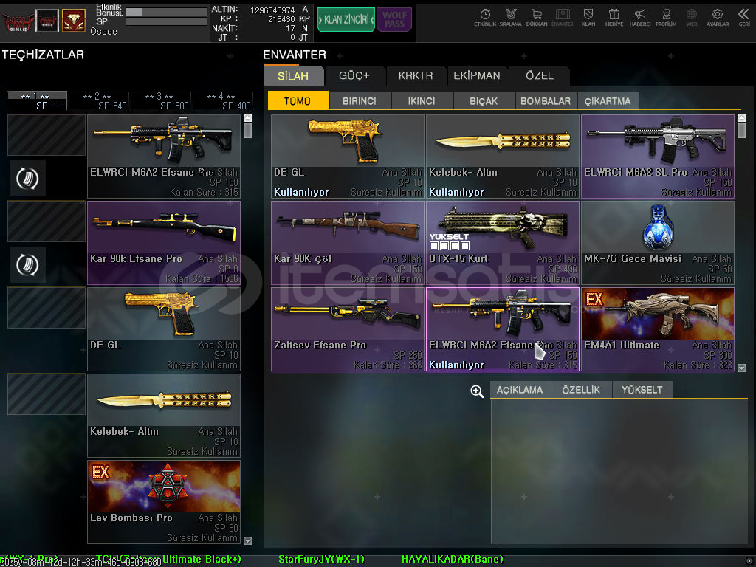Click the Geri back arrows icon
This screenshot has height=567, width=756.
pyautogui.click(x=744, y=17)
